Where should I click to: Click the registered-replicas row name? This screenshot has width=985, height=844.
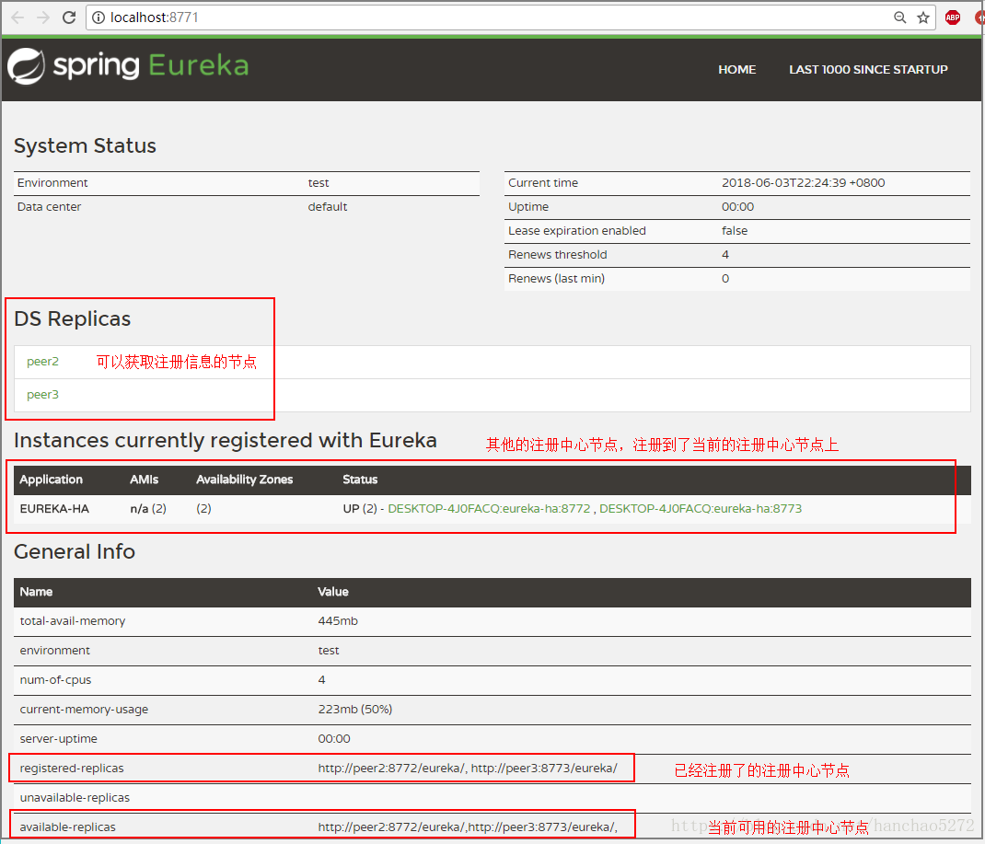pyautogui.click(x=72, y=768)
